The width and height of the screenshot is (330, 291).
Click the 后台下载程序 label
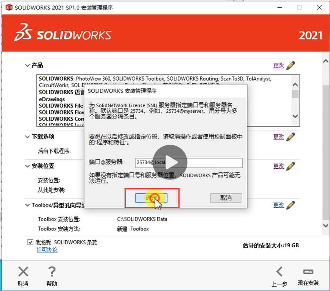54,151
